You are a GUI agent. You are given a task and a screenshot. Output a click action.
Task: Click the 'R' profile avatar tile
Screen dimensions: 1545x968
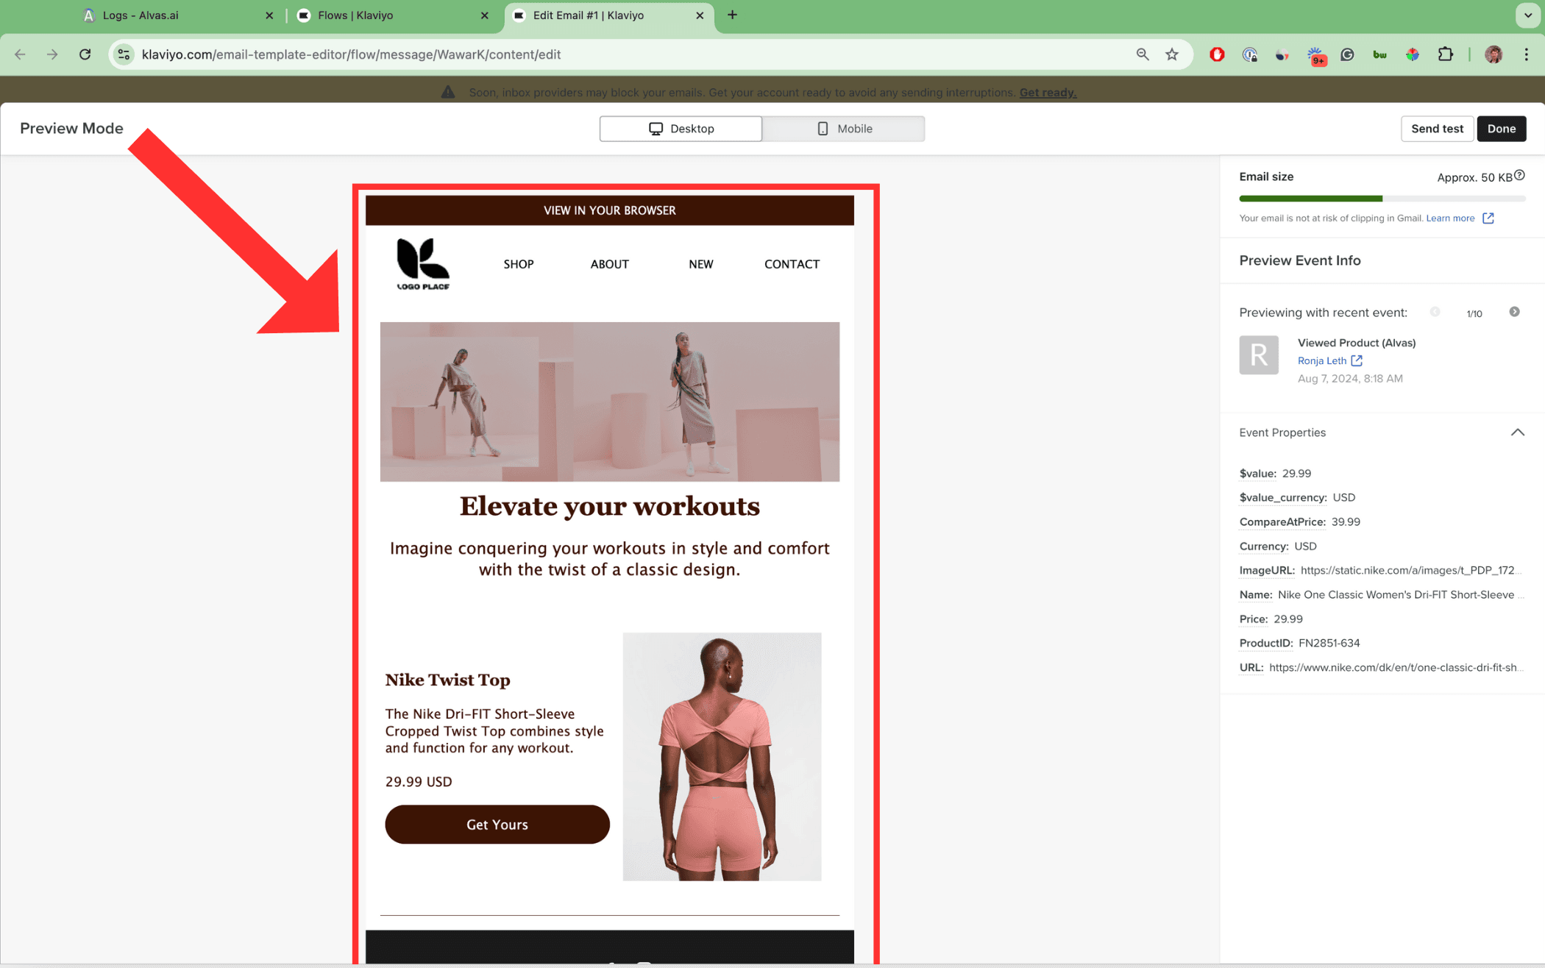click(x=1259, y=355)
